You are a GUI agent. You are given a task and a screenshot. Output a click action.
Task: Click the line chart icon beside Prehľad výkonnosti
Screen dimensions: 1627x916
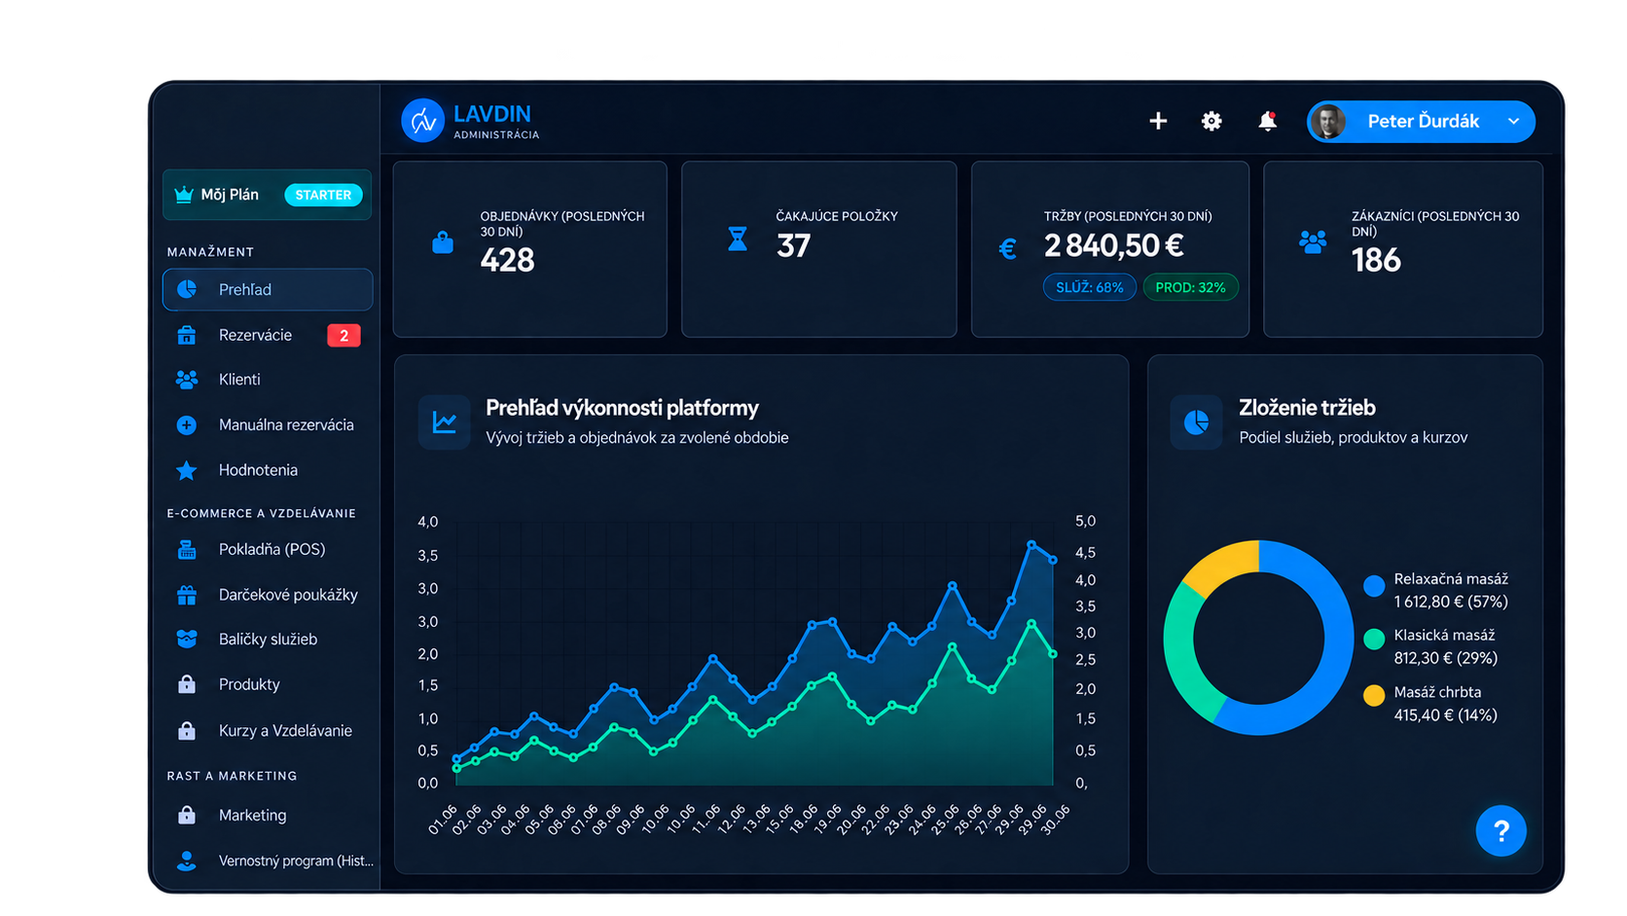click(445, 422)
